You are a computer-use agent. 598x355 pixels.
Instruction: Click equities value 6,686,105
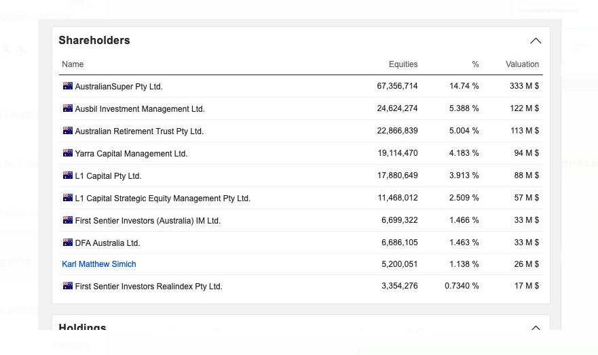pyautogui.click(x=399, y=243)
